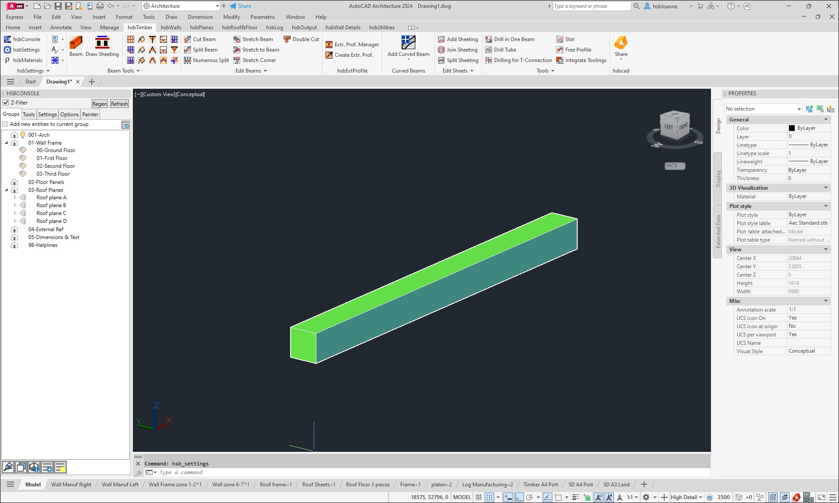Image resolution: width=839 pixels, height=503 pixels.
Task: Choose Drilling for T-Connection tool
Action: pos(518,60)
